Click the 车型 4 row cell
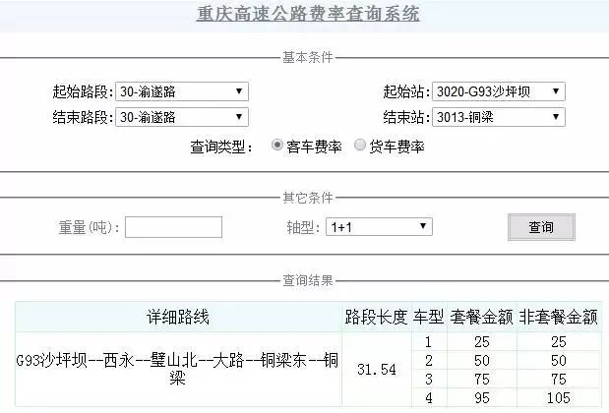609x413 pixels. tap(428, 398)
